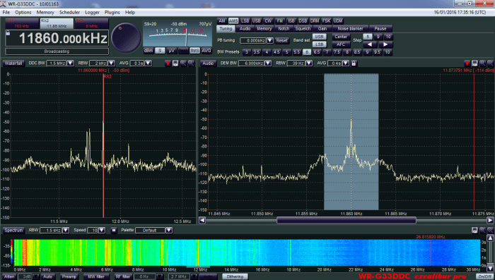Zoom in on the wideband DDC spectrum

pyautogui.click(x=183, y=63)
